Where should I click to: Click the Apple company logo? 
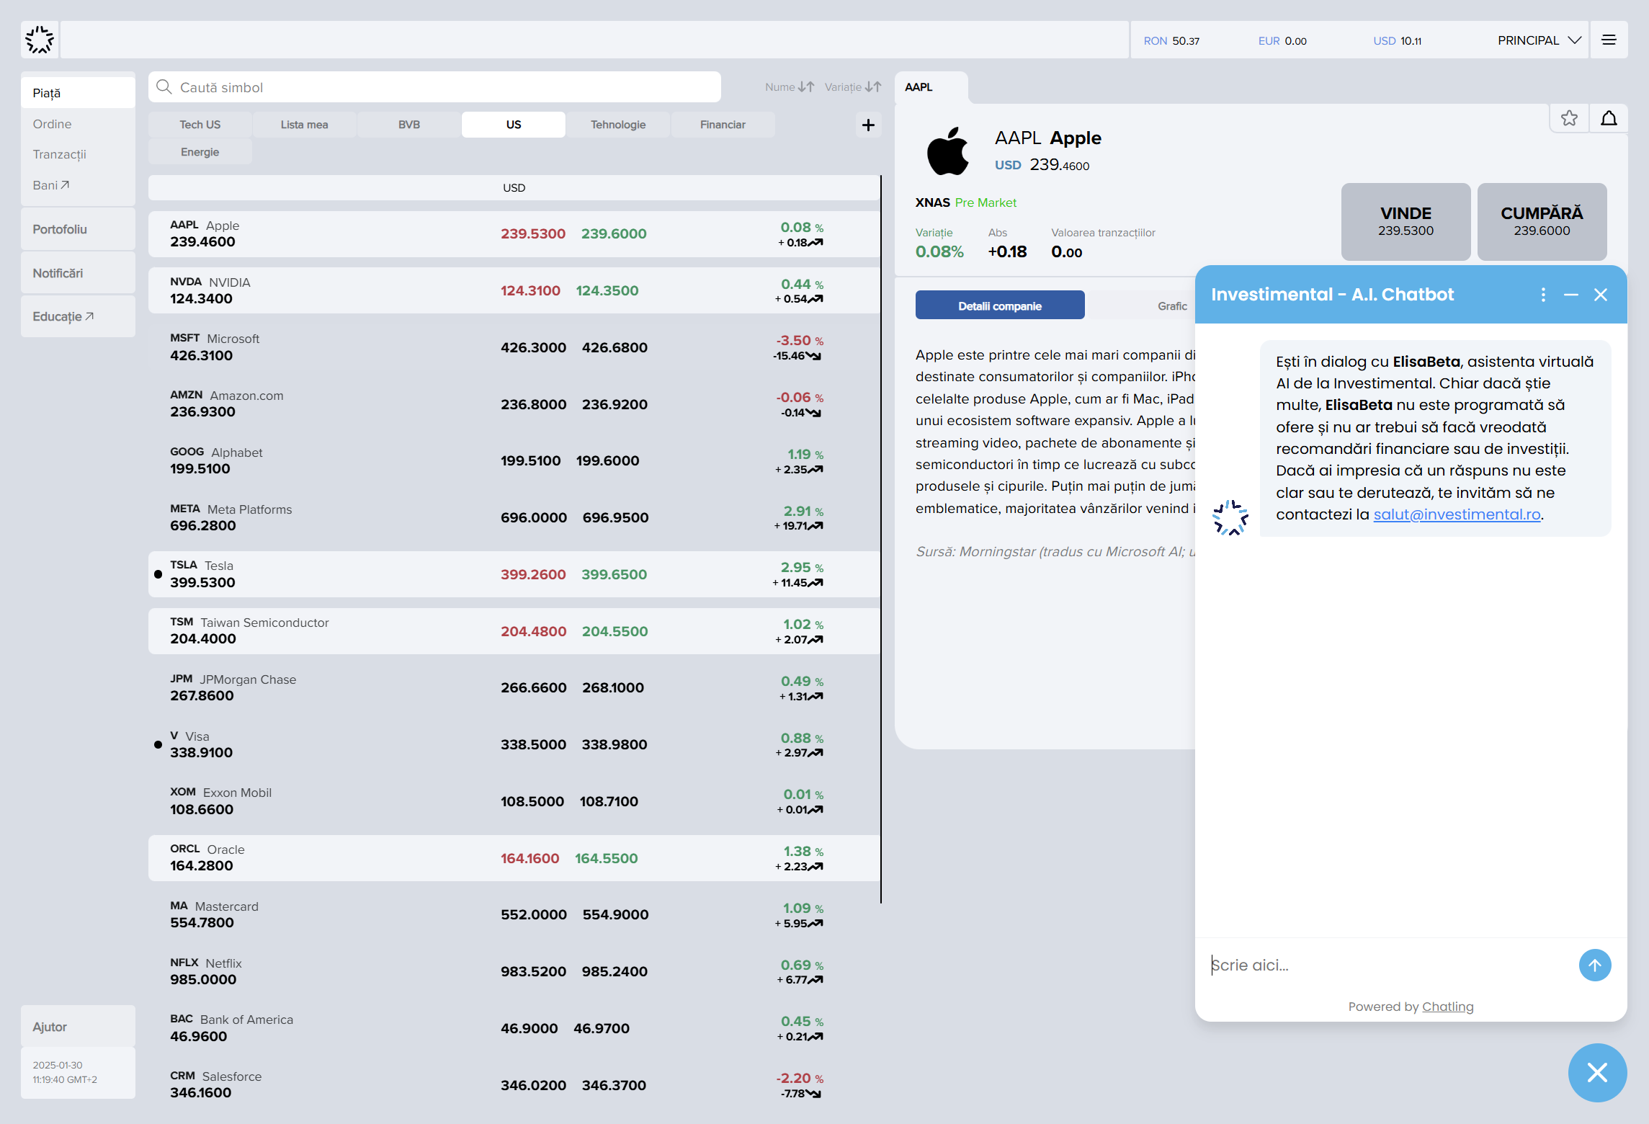point(947,151)
